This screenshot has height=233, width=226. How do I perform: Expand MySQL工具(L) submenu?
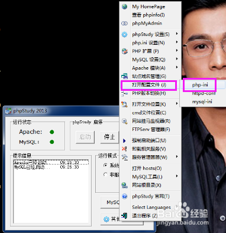pos(151,177)
